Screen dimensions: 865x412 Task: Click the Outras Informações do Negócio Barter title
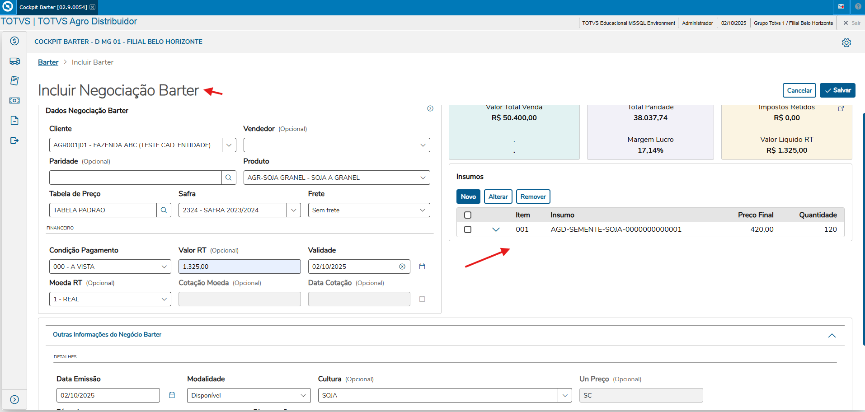(x=107, y=335)
